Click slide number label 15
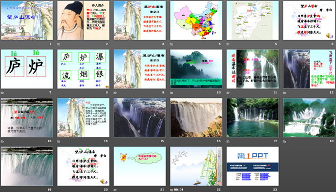 (x=162, y=141)
